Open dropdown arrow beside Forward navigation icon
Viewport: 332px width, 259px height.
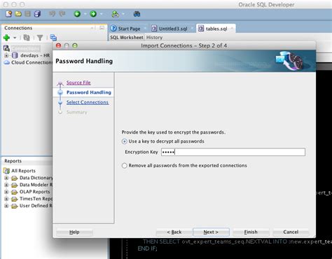point(101,14)
